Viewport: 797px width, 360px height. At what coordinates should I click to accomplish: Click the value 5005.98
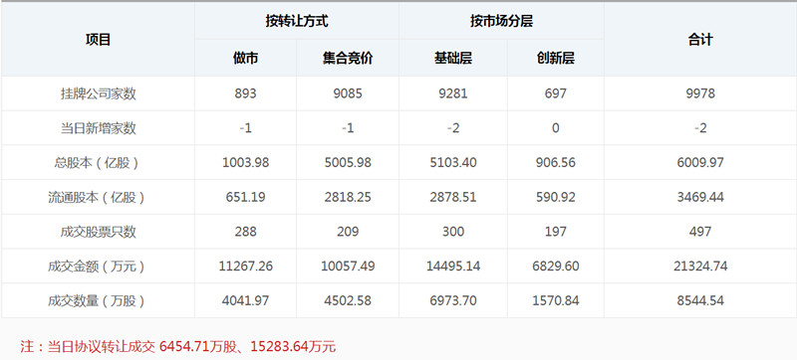click(x=348, y=163)
